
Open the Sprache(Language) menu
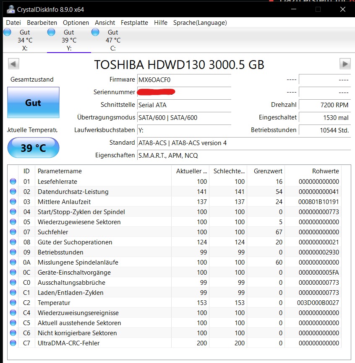click(200, 23)
